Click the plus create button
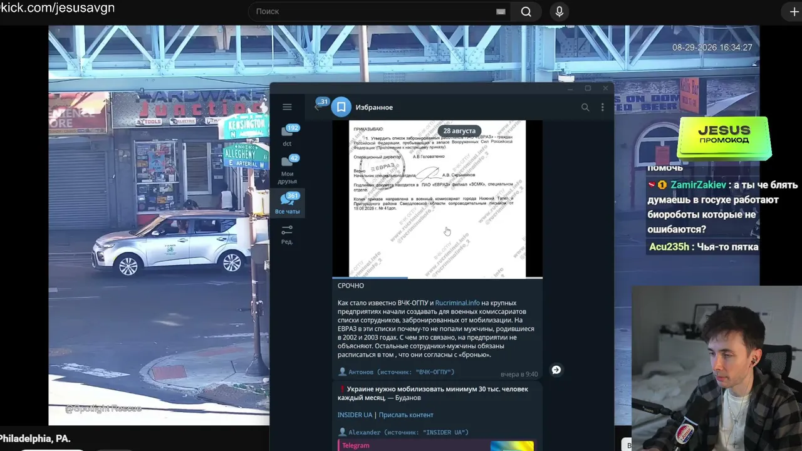 [794, 11]
